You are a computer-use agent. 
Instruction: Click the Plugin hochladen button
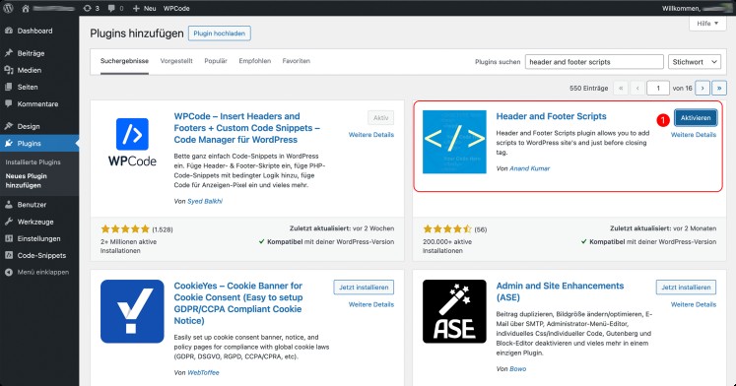[x=219, y=33]
